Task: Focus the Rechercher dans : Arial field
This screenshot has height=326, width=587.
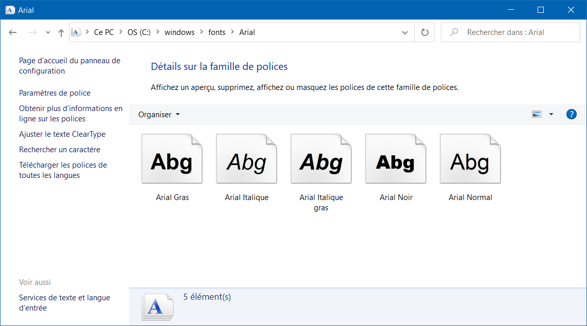Action: click(510, 32)
